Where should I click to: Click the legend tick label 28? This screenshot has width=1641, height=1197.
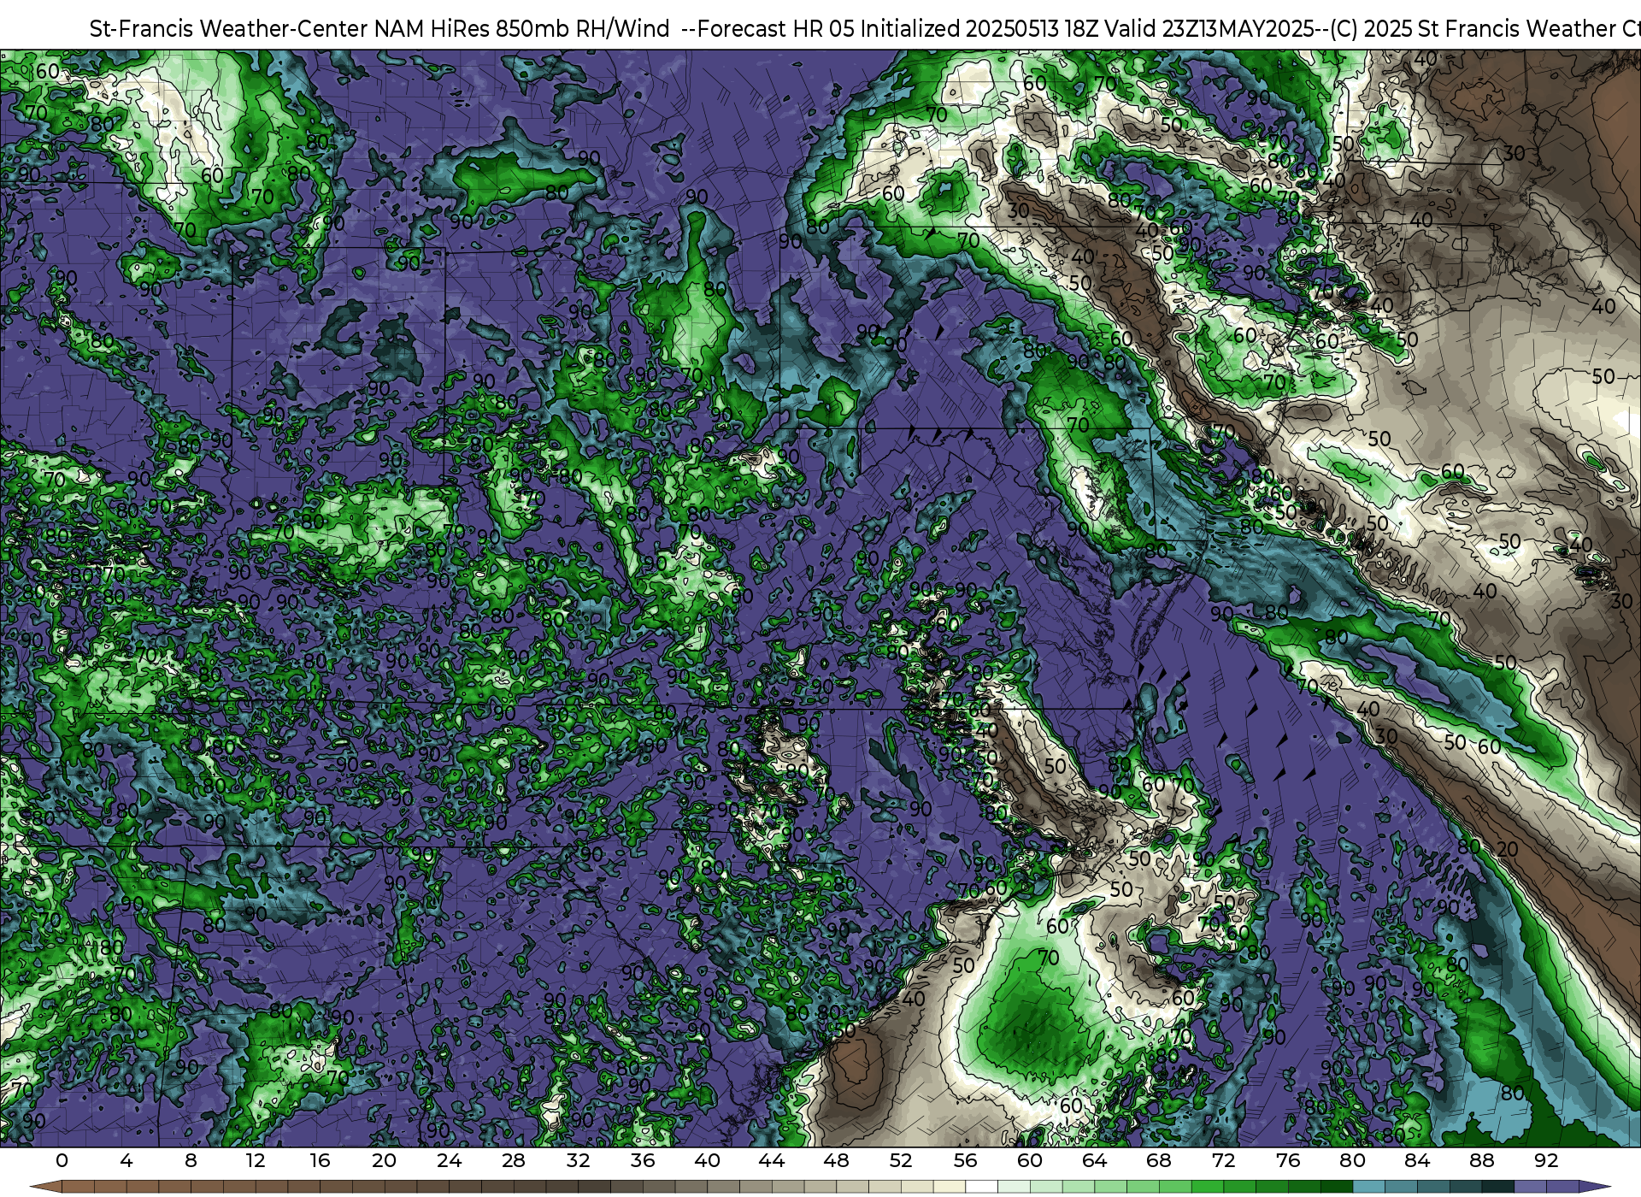click(x=514, y=1161)
